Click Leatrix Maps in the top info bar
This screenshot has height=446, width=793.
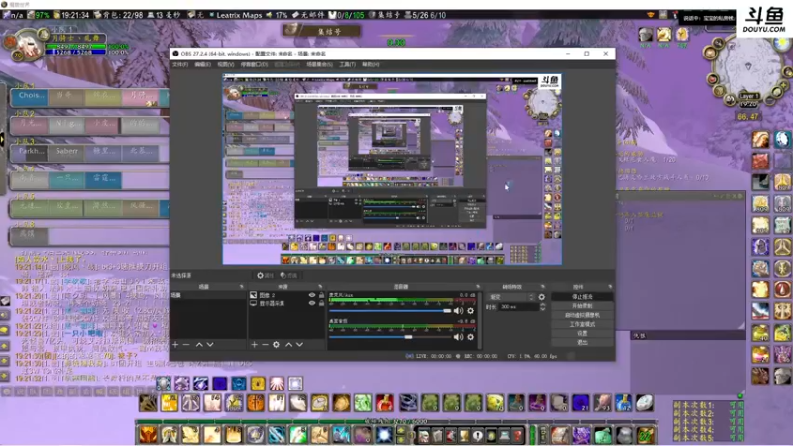pos(239,15)
